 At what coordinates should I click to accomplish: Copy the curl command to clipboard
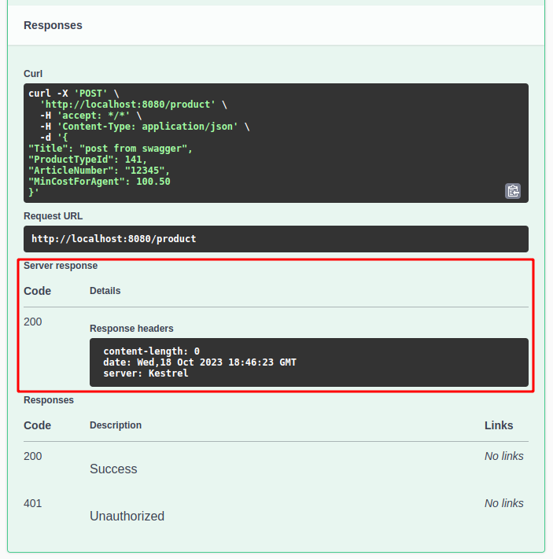tap(513, 190)
